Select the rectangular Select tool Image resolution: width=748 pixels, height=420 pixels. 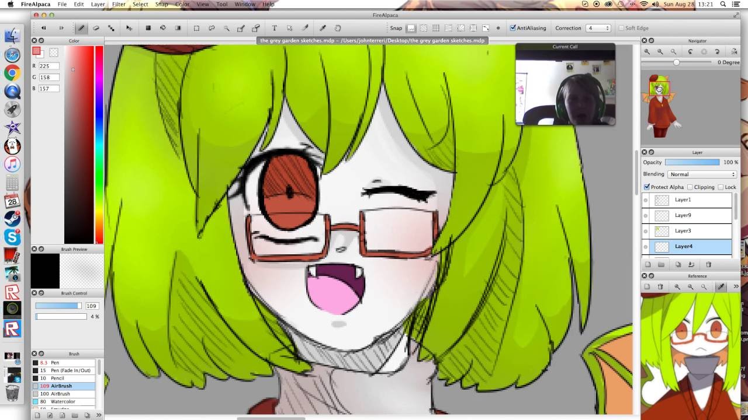196,28
